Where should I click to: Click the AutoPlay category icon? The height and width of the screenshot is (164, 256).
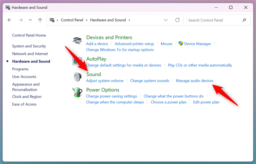click(x=77, y=61)
